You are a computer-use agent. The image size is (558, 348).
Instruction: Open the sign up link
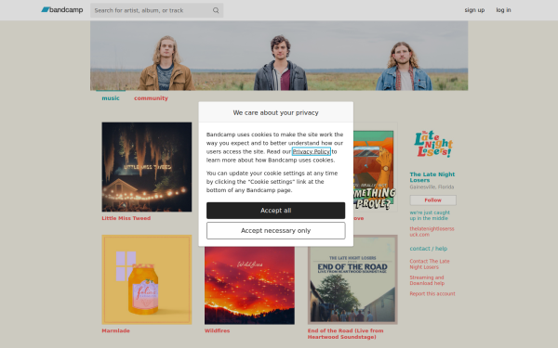click(474, 10)
